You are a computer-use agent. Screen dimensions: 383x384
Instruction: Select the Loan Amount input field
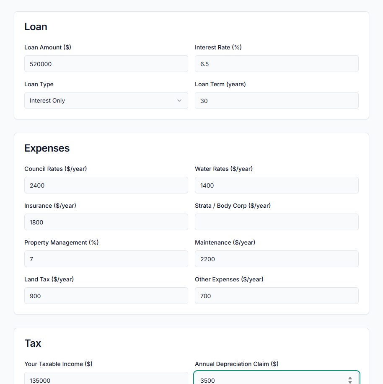point(106,64)
